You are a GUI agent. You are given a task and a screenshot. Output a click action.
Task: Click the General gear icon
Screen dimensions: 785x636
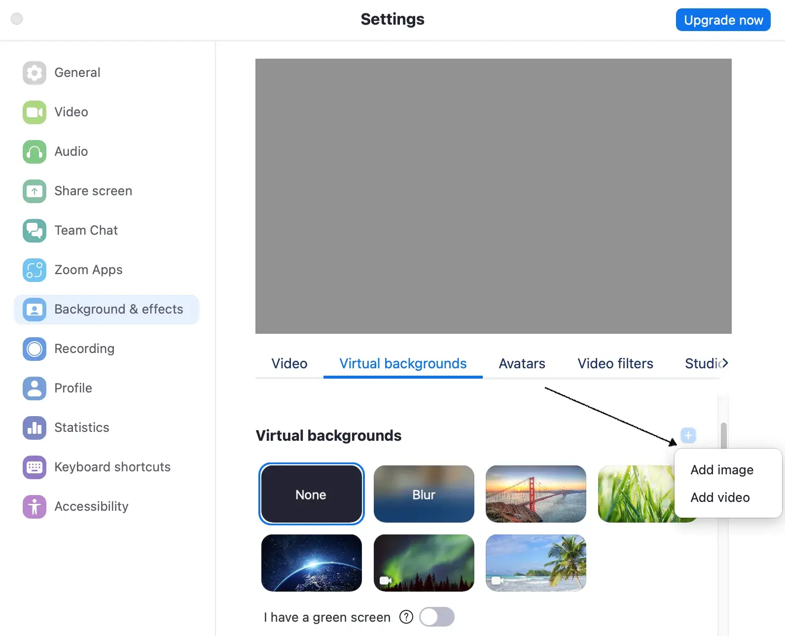35,73
